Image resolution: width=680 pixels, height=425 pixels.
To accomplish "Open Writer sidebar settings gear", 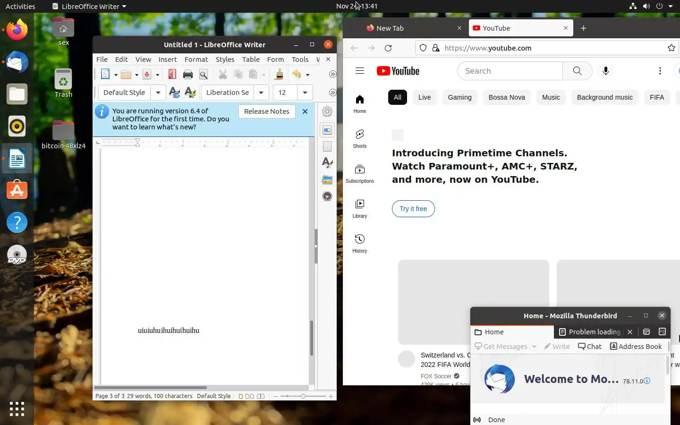I will (x=327, y=112).
